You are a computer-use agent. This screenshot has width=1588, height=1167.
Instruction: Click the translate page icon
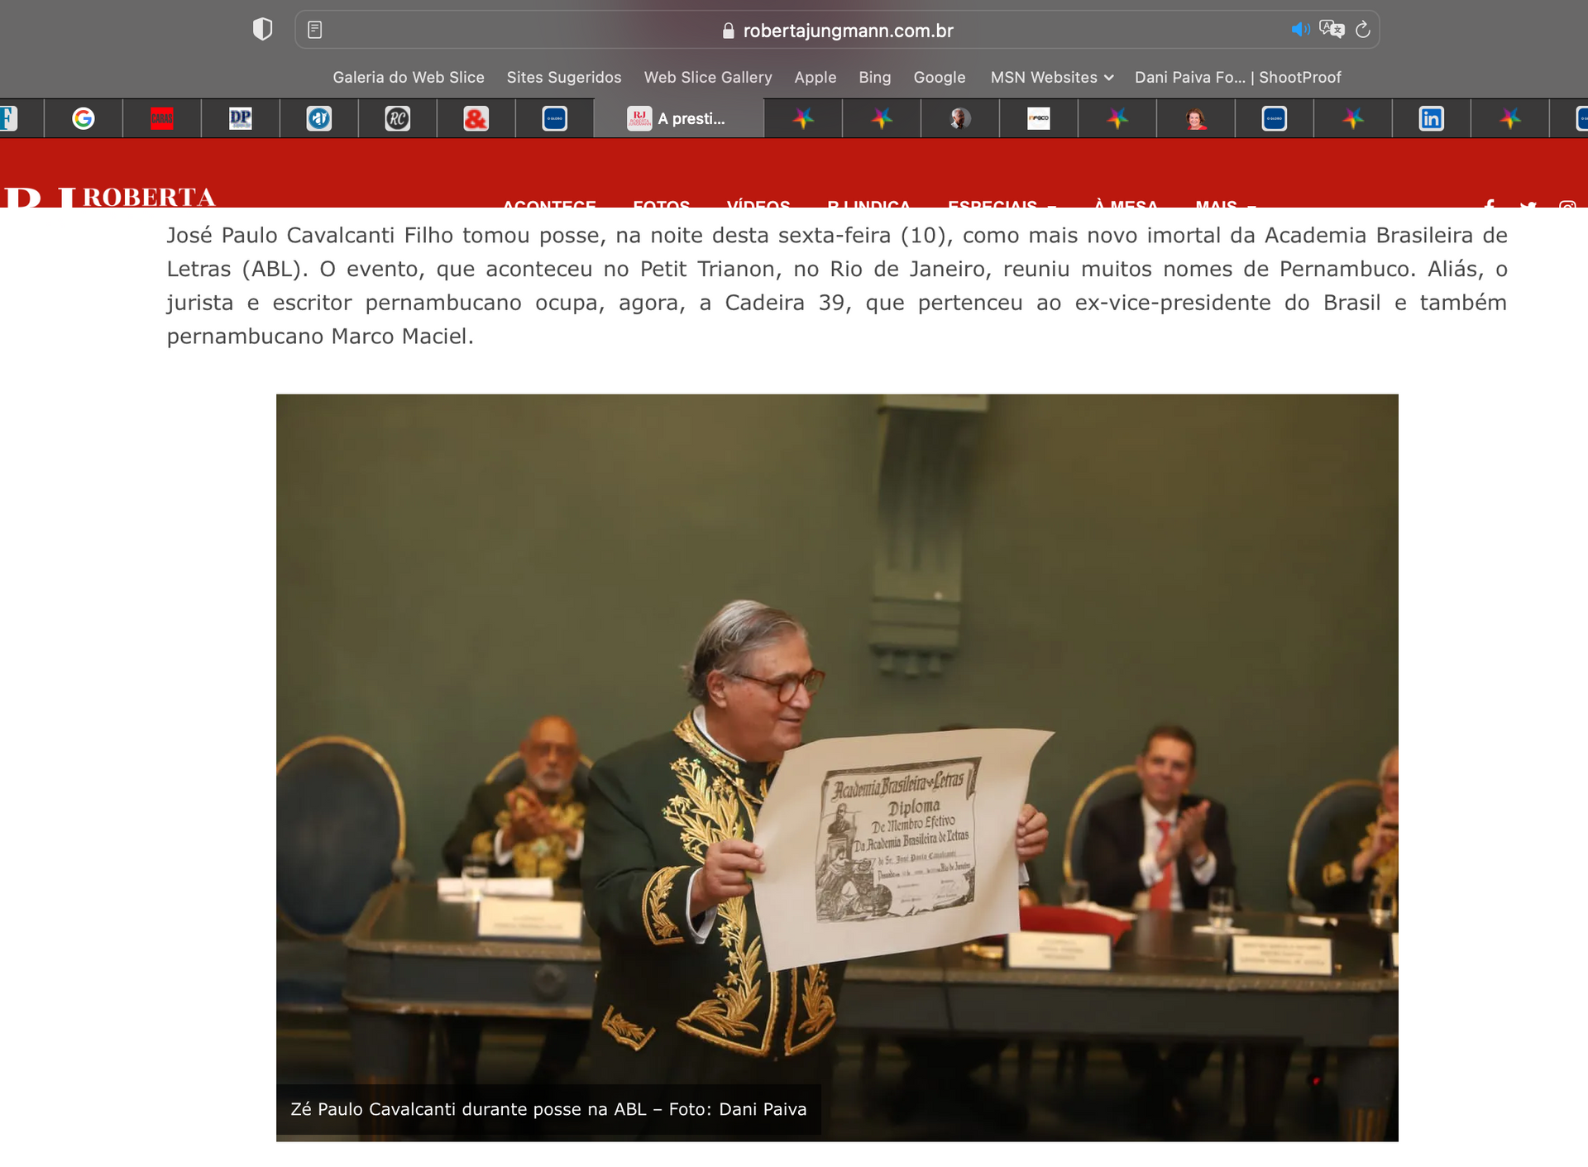point(1331,30)
